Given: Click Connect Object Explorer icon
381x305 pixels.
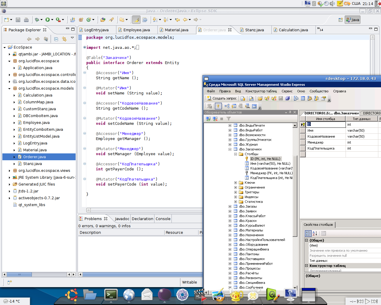Looking at the screenshot, I should 208,119.
